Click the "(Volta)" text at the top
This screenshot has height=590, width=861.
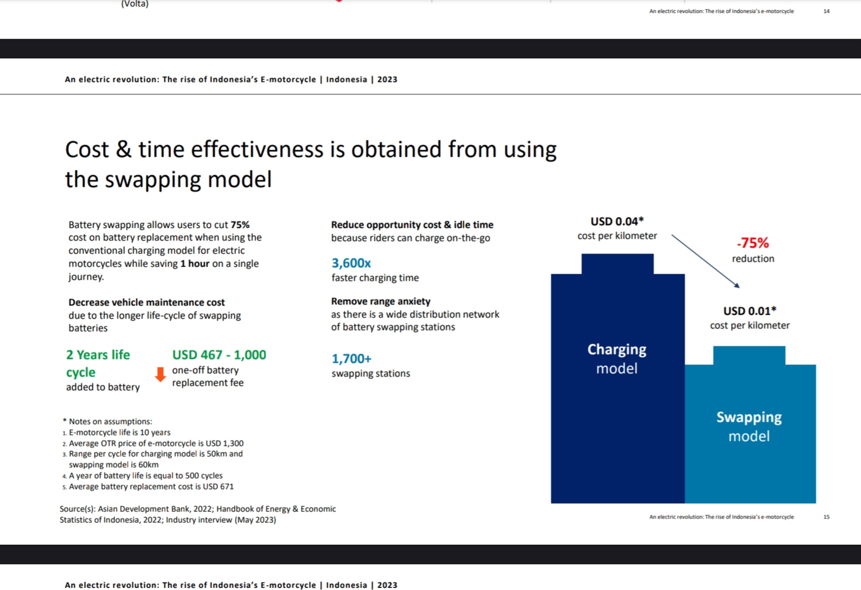tap(134, 4)
